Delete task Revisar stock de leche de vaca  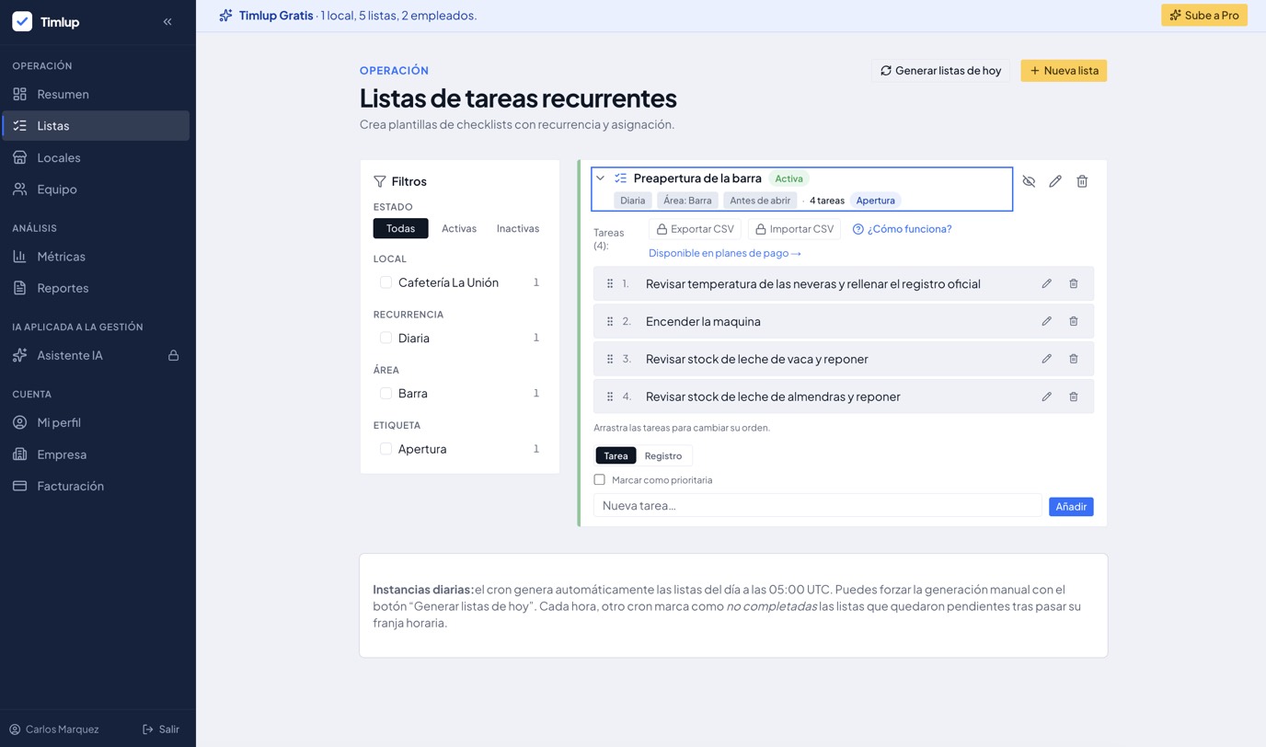(x=1073, y=359)
